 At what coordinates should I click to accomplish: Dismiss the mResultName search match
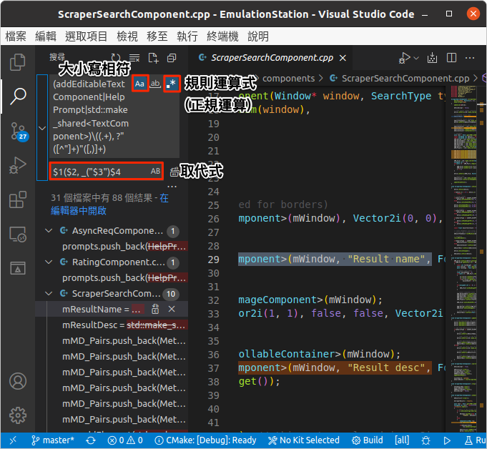(x=172, y=309)
